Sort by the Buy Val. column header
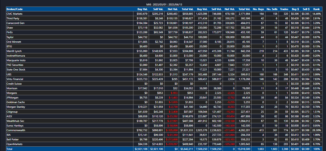 (142, 9)
